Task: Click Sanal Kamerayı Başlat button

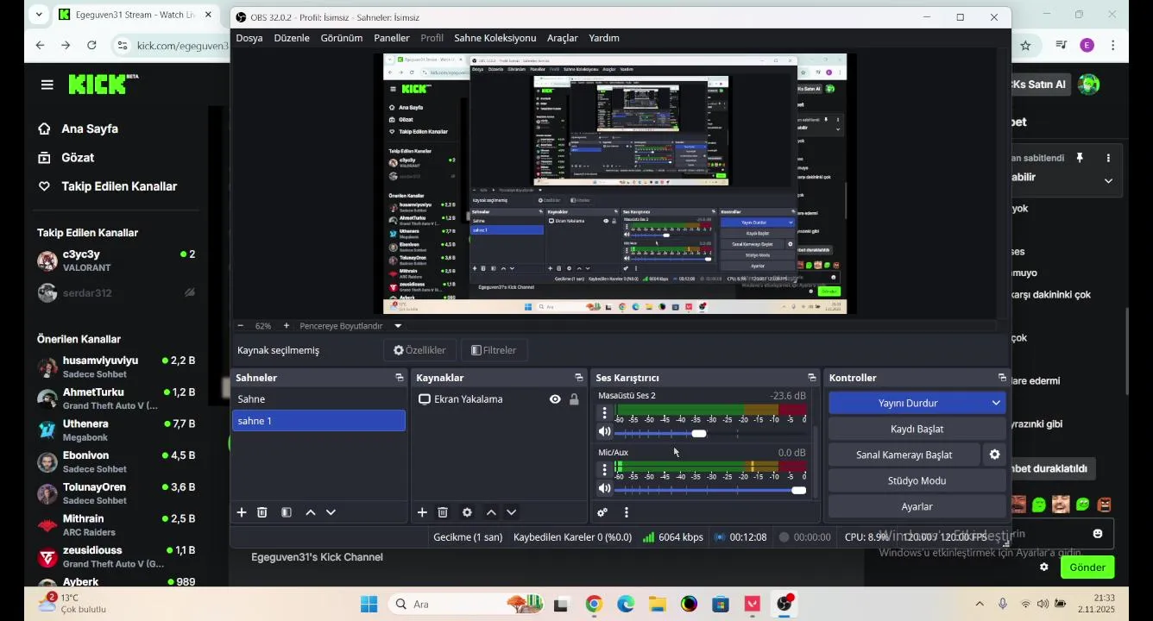Action: coord(904,455)
